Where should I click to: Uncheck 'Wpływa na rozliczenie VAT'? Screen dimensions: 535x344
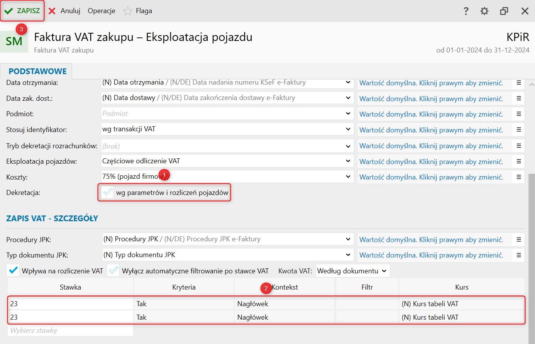coord(14,271)
